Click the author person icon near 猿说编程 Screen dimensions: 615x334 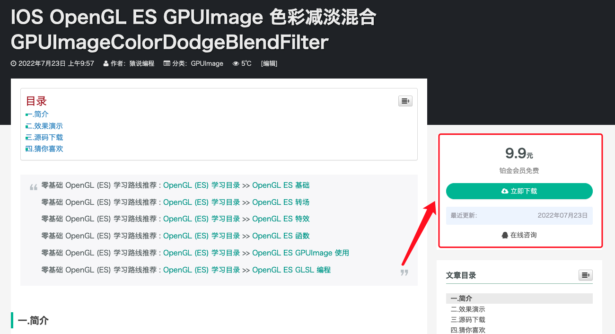(x=105, y=63)
